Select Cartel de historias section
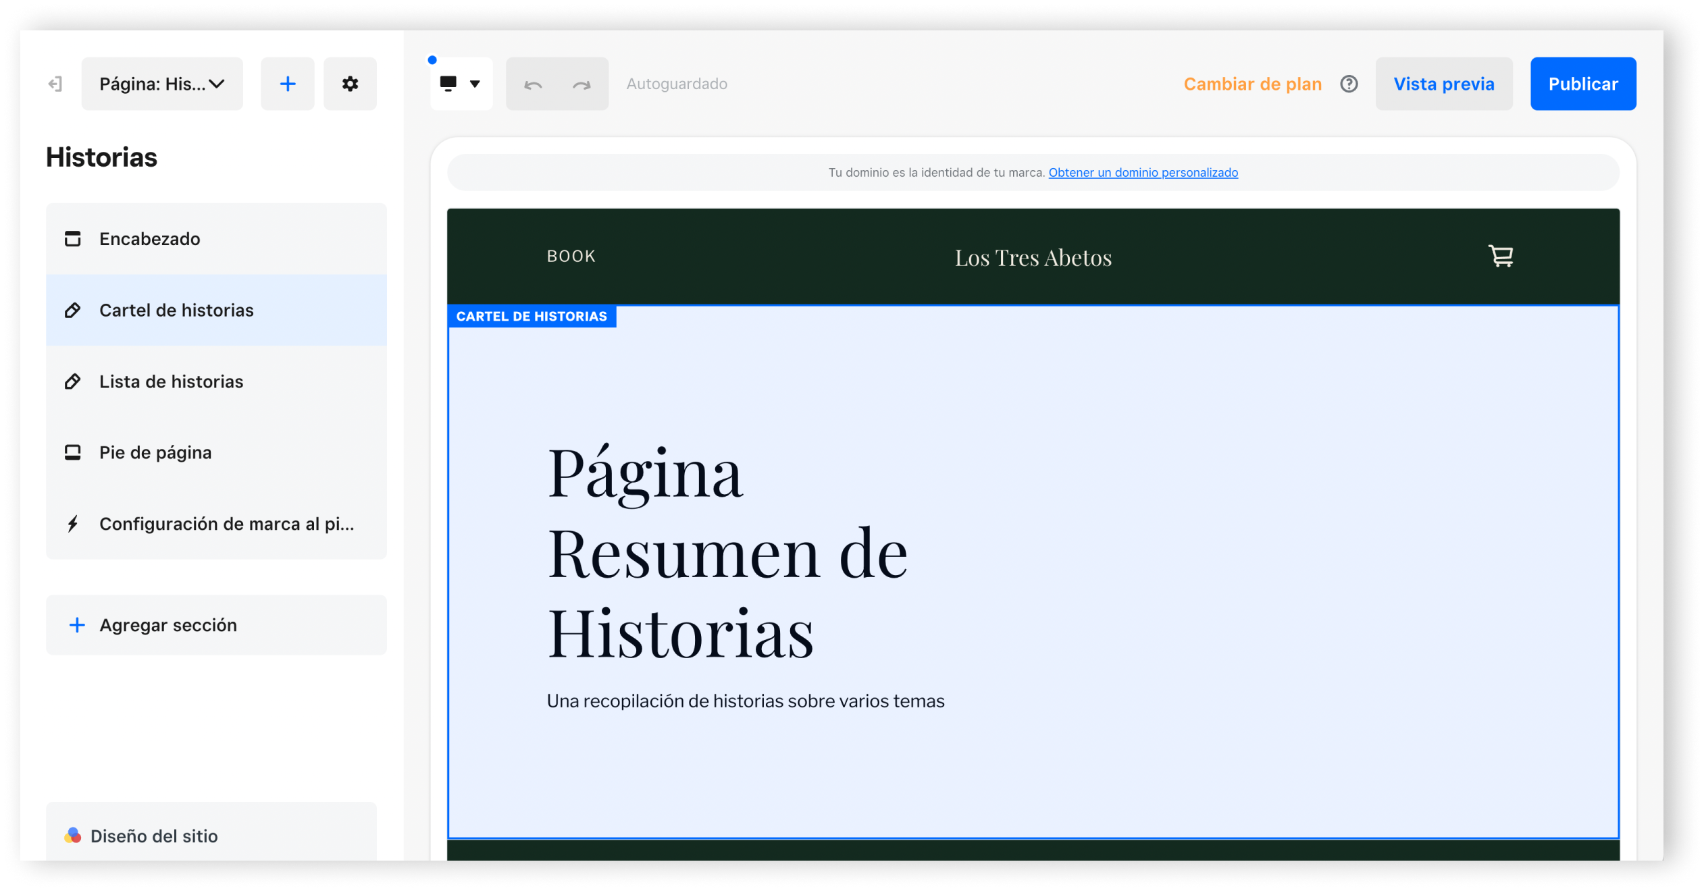This screenshot has height=891, width=1704. (x=216, y=310)
